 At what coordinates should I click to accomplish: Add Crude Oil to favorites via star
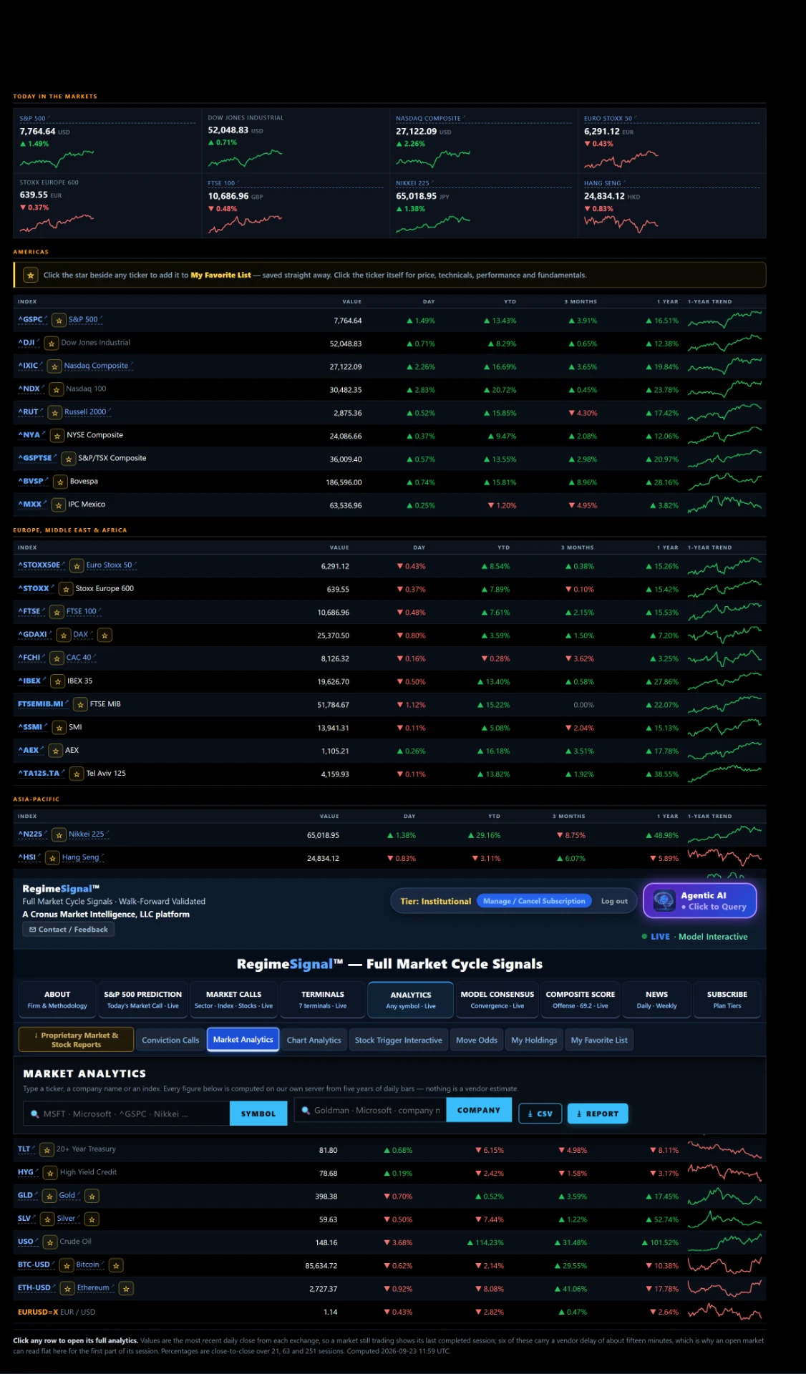coord(50,1242)
